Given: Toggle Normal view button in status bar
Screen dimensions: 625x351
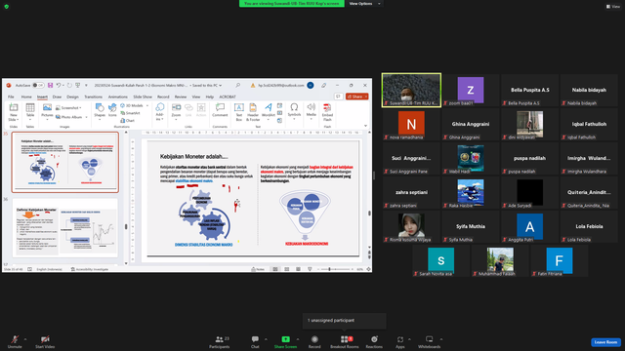Looking at the screenshot, I should pyautogui.click(x=275, y=269).
